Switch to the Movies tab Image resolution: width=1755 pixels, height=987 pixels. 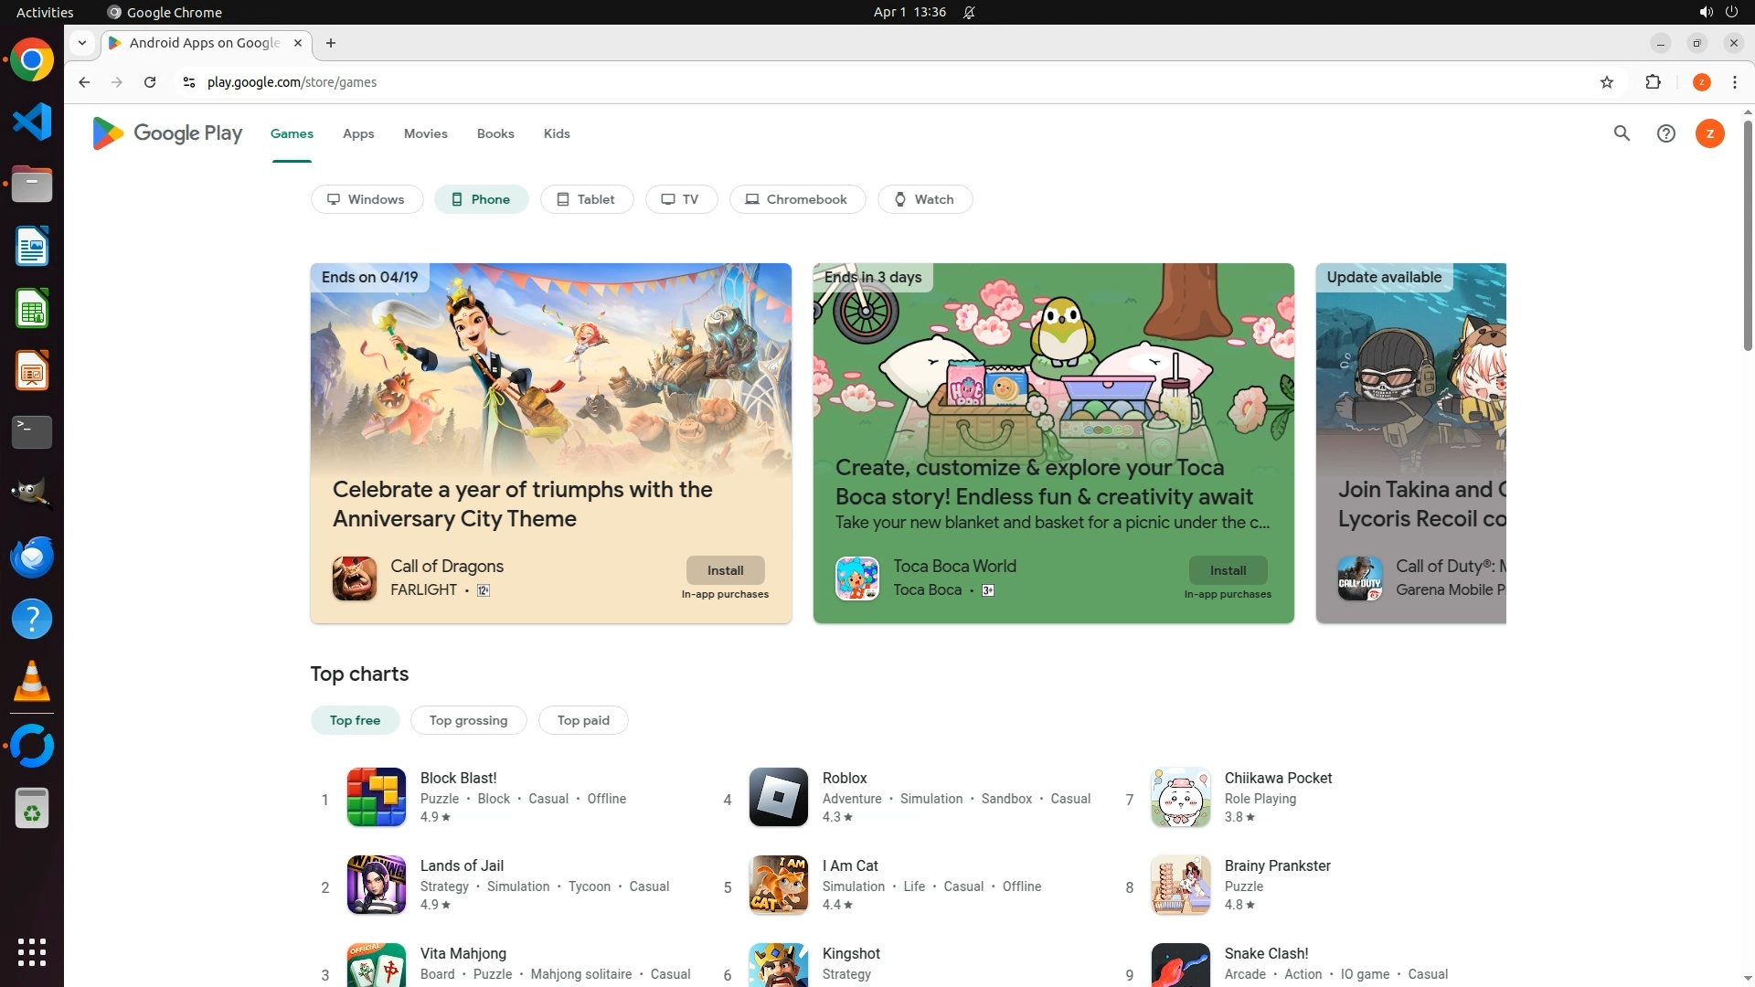tap(425, 133)
